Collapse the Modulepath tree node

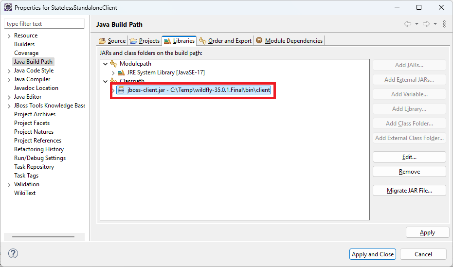point(105,64)
